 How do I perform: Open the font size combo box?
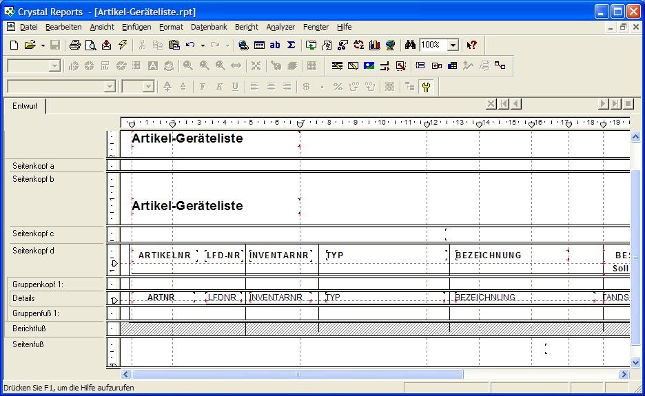[x=139, y=87]
